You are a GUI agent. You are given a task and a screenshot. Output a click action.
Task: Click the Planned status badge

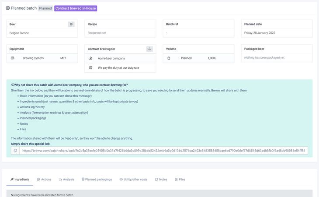(45, 8)
